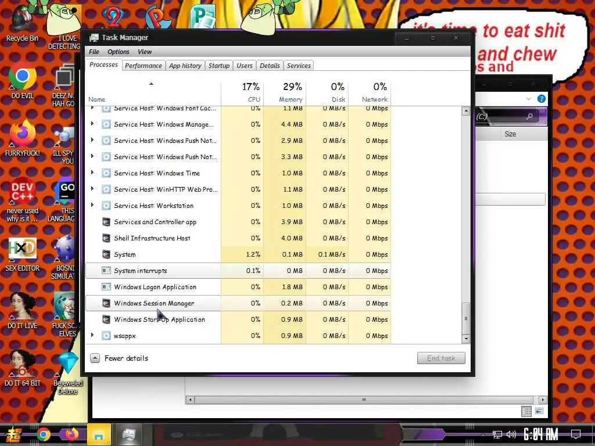The height and width of the screenshot is (446, 595).
Task: Click the process list scroll up arrow
Action: (x=466, y=111)
